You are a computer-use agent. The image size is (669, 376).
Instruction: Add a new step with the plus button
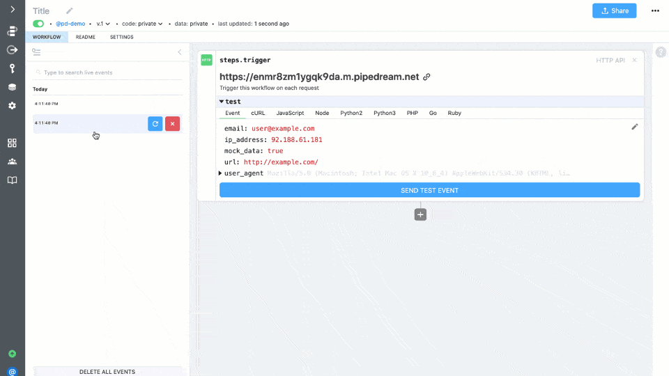coord(420,214)
